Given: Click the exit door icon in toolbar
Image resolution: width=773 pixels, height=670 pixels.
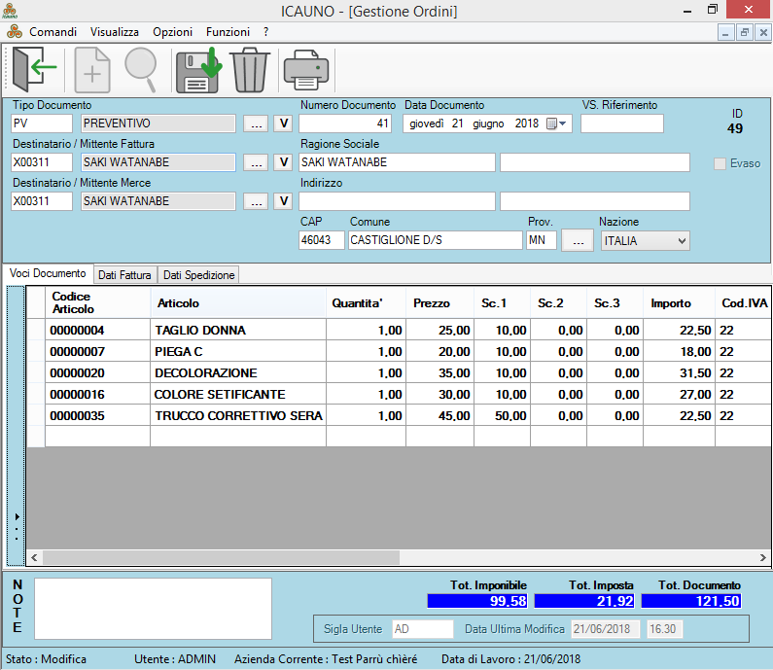Looking at the screenshot, I should point(35,69).
